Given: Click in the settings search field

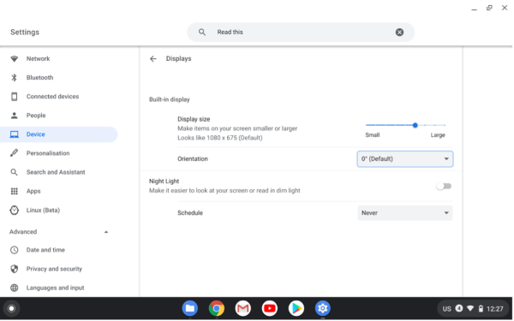Looking at the screenshot, I should pyautogui.click(x=301, y=33).
